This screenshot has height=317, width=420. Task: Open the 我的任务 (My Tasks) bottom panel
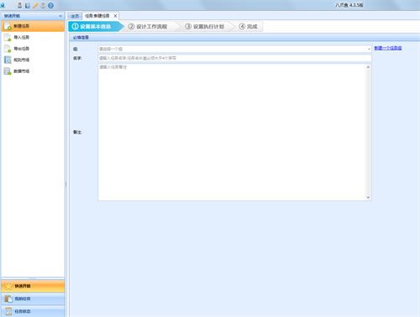click(33, 299)
